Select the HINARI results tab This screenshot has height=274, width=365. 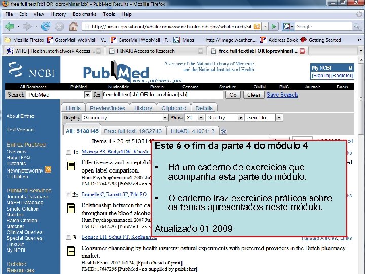tap(193, 131)
